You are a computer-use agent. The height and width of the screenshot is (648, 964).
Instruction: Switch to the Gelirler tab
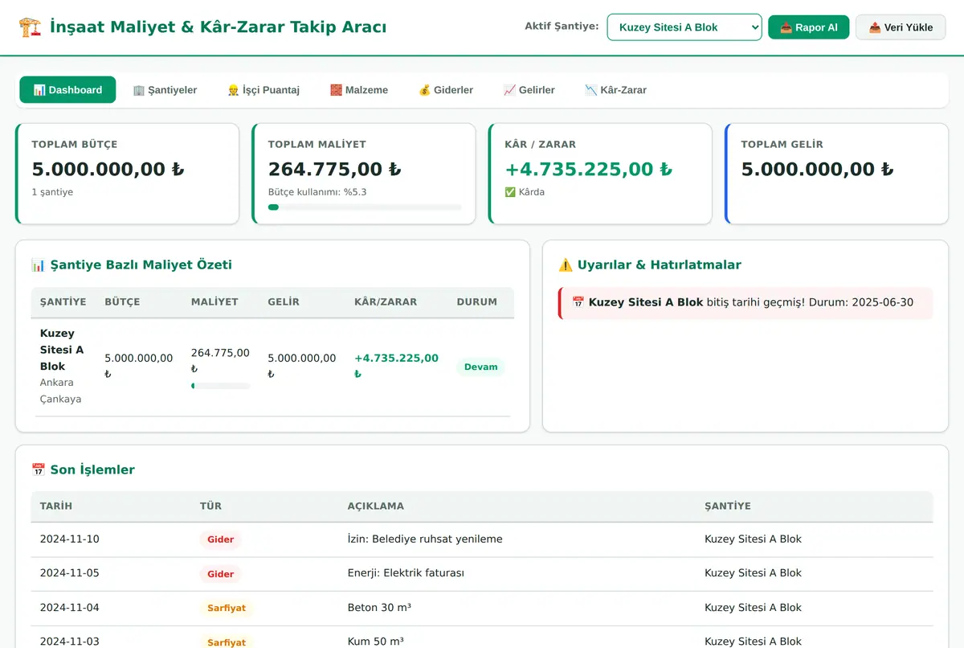click(x=529, y=90)
